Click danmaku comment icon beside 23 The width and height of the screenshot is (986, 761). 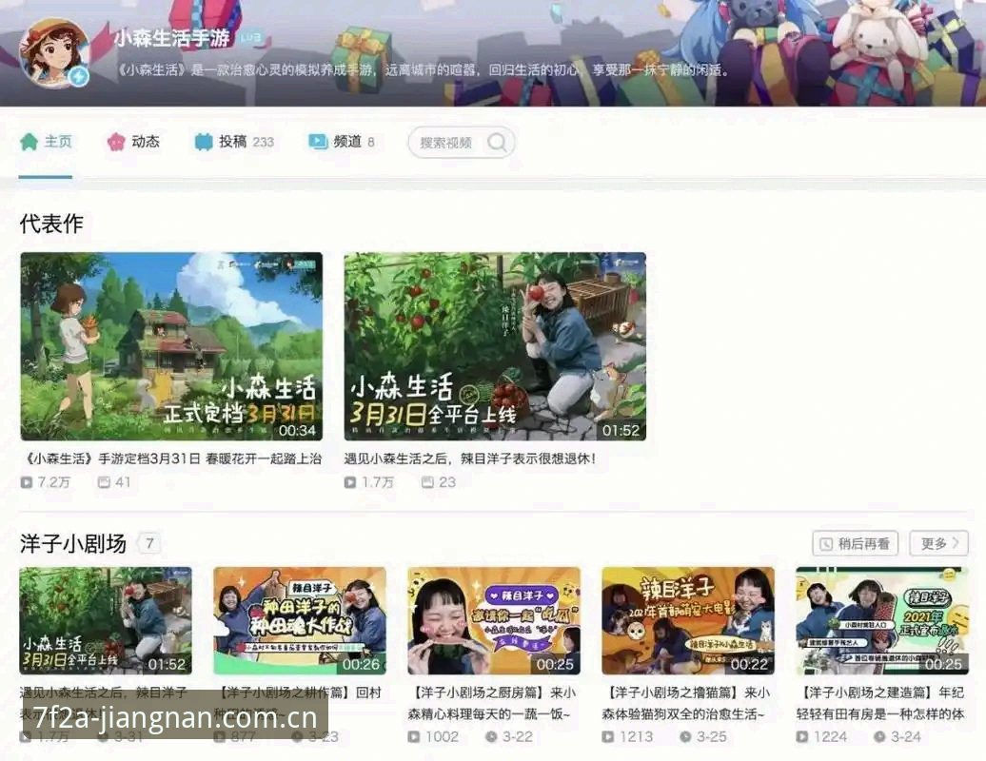click(x=427, y=482)
